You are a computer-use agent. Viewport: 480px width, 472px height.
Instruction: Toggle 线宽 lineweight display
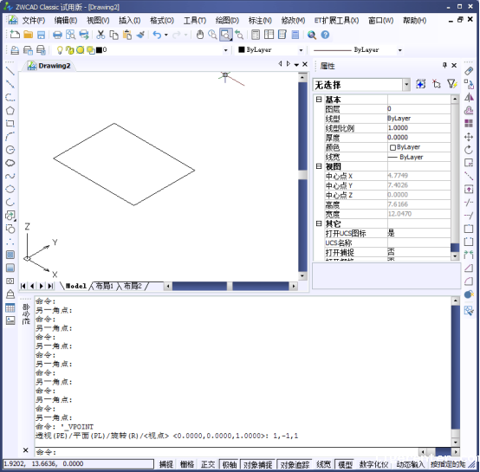(323, 464)
